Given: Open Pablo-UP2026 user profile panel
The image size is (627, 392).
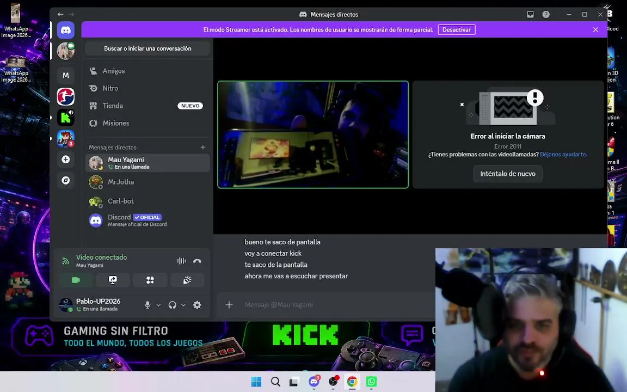Looking at the screenshot, I should coord(97,305).
